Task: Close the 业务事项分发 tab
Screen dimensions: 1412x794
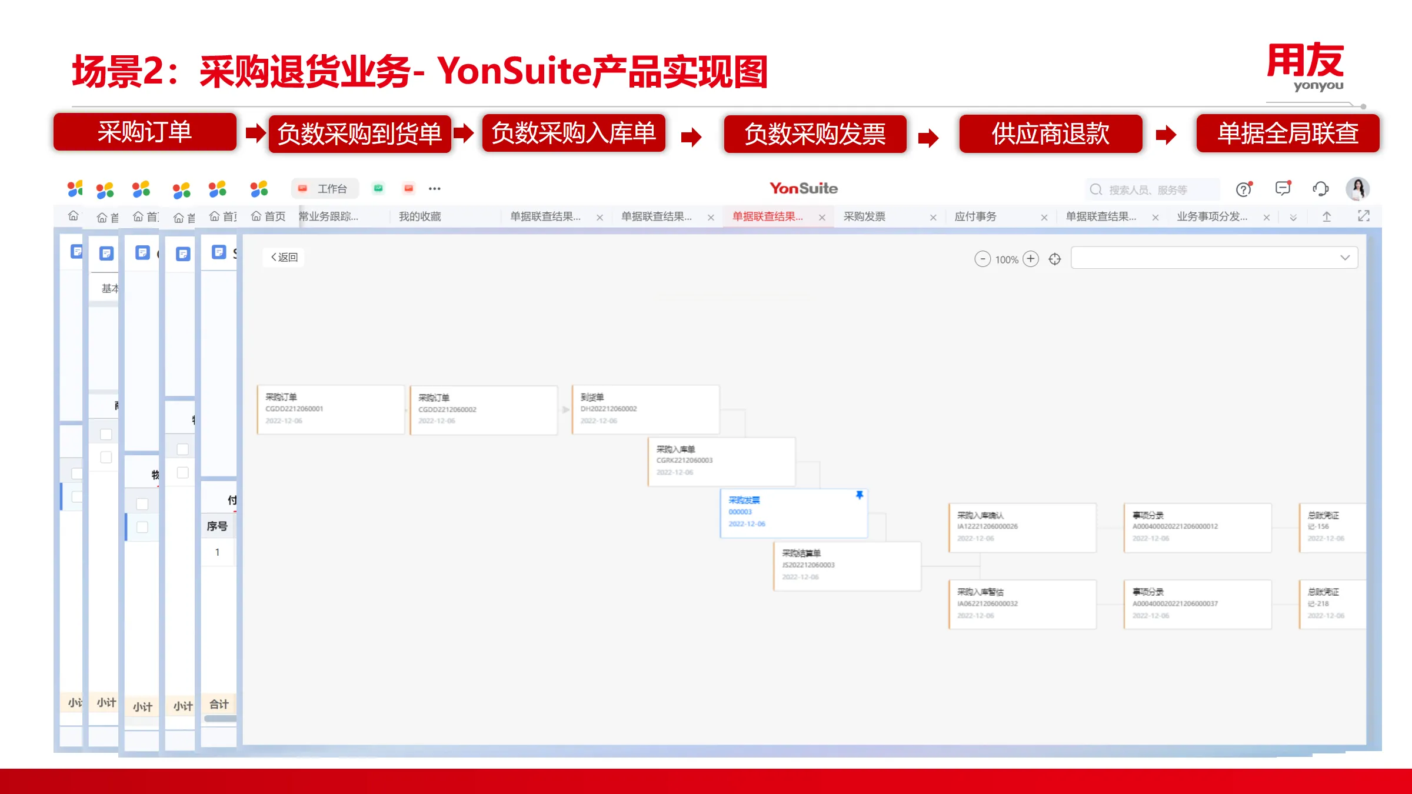Action: point(1267,217)
